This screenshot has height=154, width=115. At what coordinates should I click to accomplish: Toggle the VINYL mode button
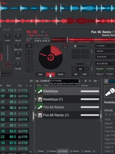point(65,45)
